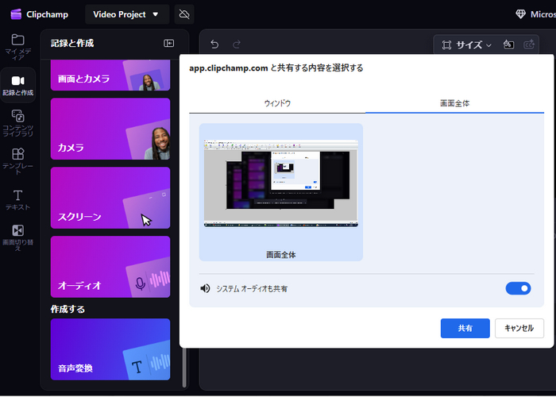Click the 記録と作成 panel scrollbar
The image size is (556, 397).
point(184,367)
